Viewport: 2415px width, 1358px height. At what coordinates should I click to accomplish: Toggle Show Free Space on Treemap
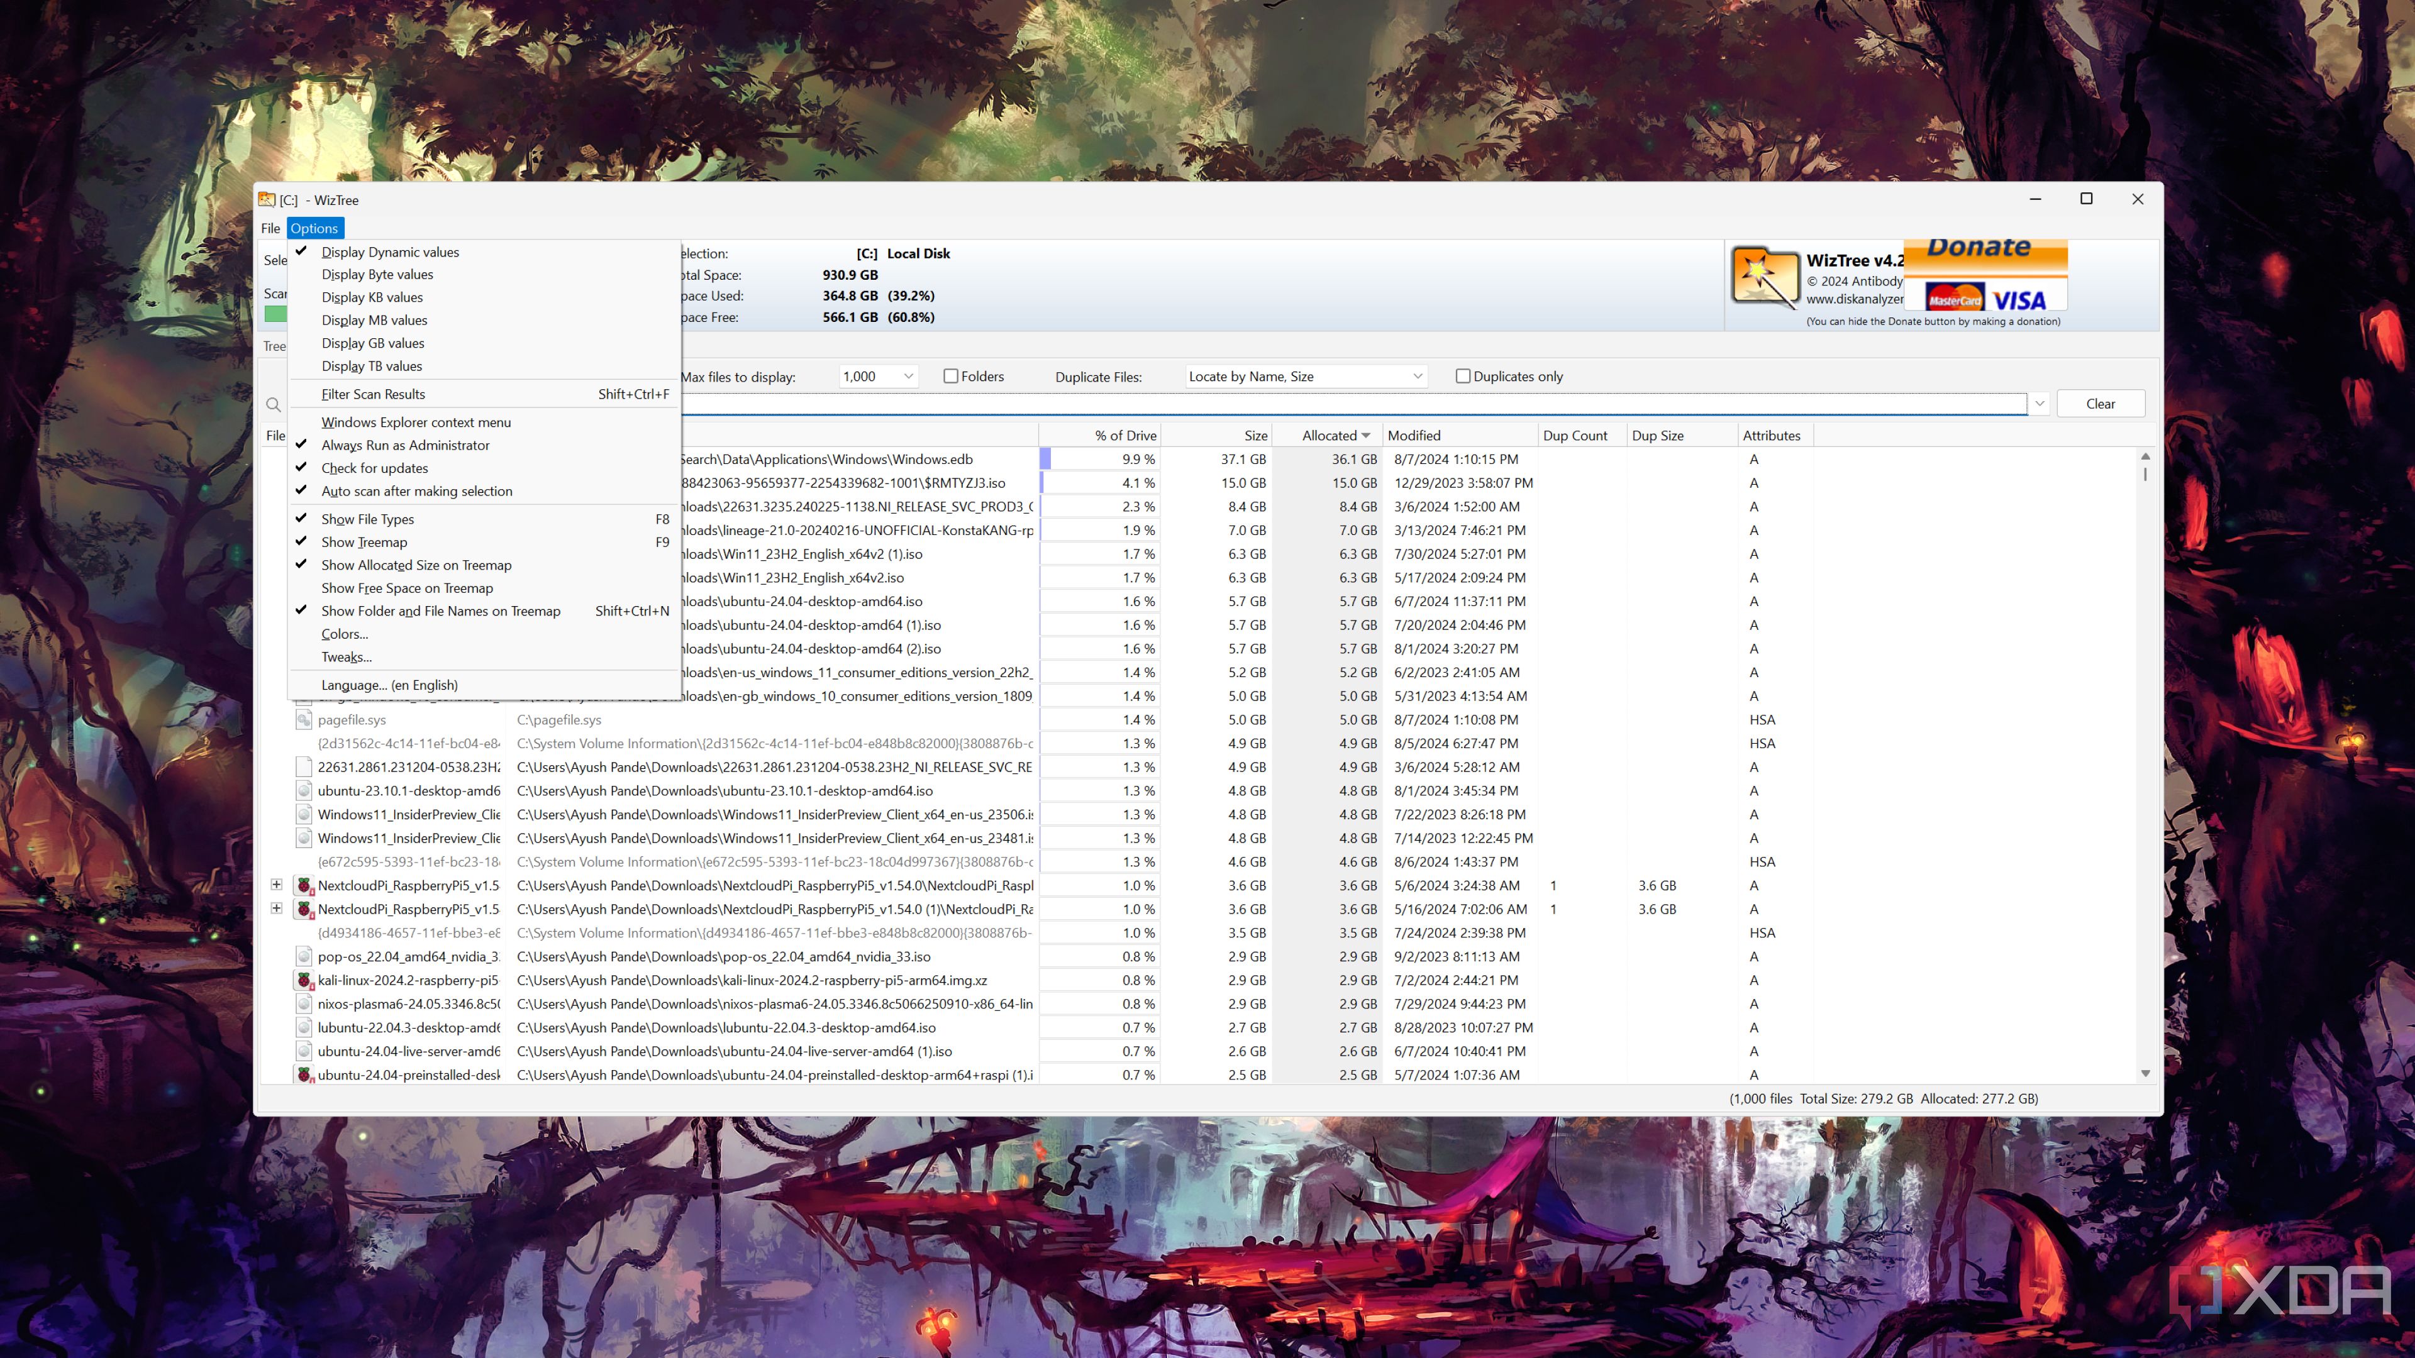tap(406, 588)
